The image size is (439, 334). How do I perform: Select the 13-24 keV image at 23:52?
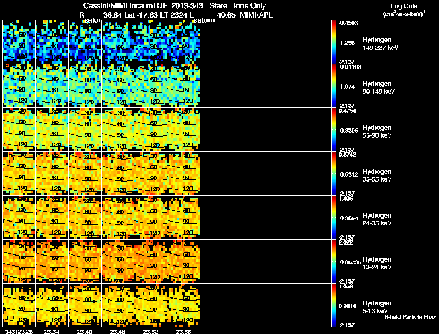150,262
